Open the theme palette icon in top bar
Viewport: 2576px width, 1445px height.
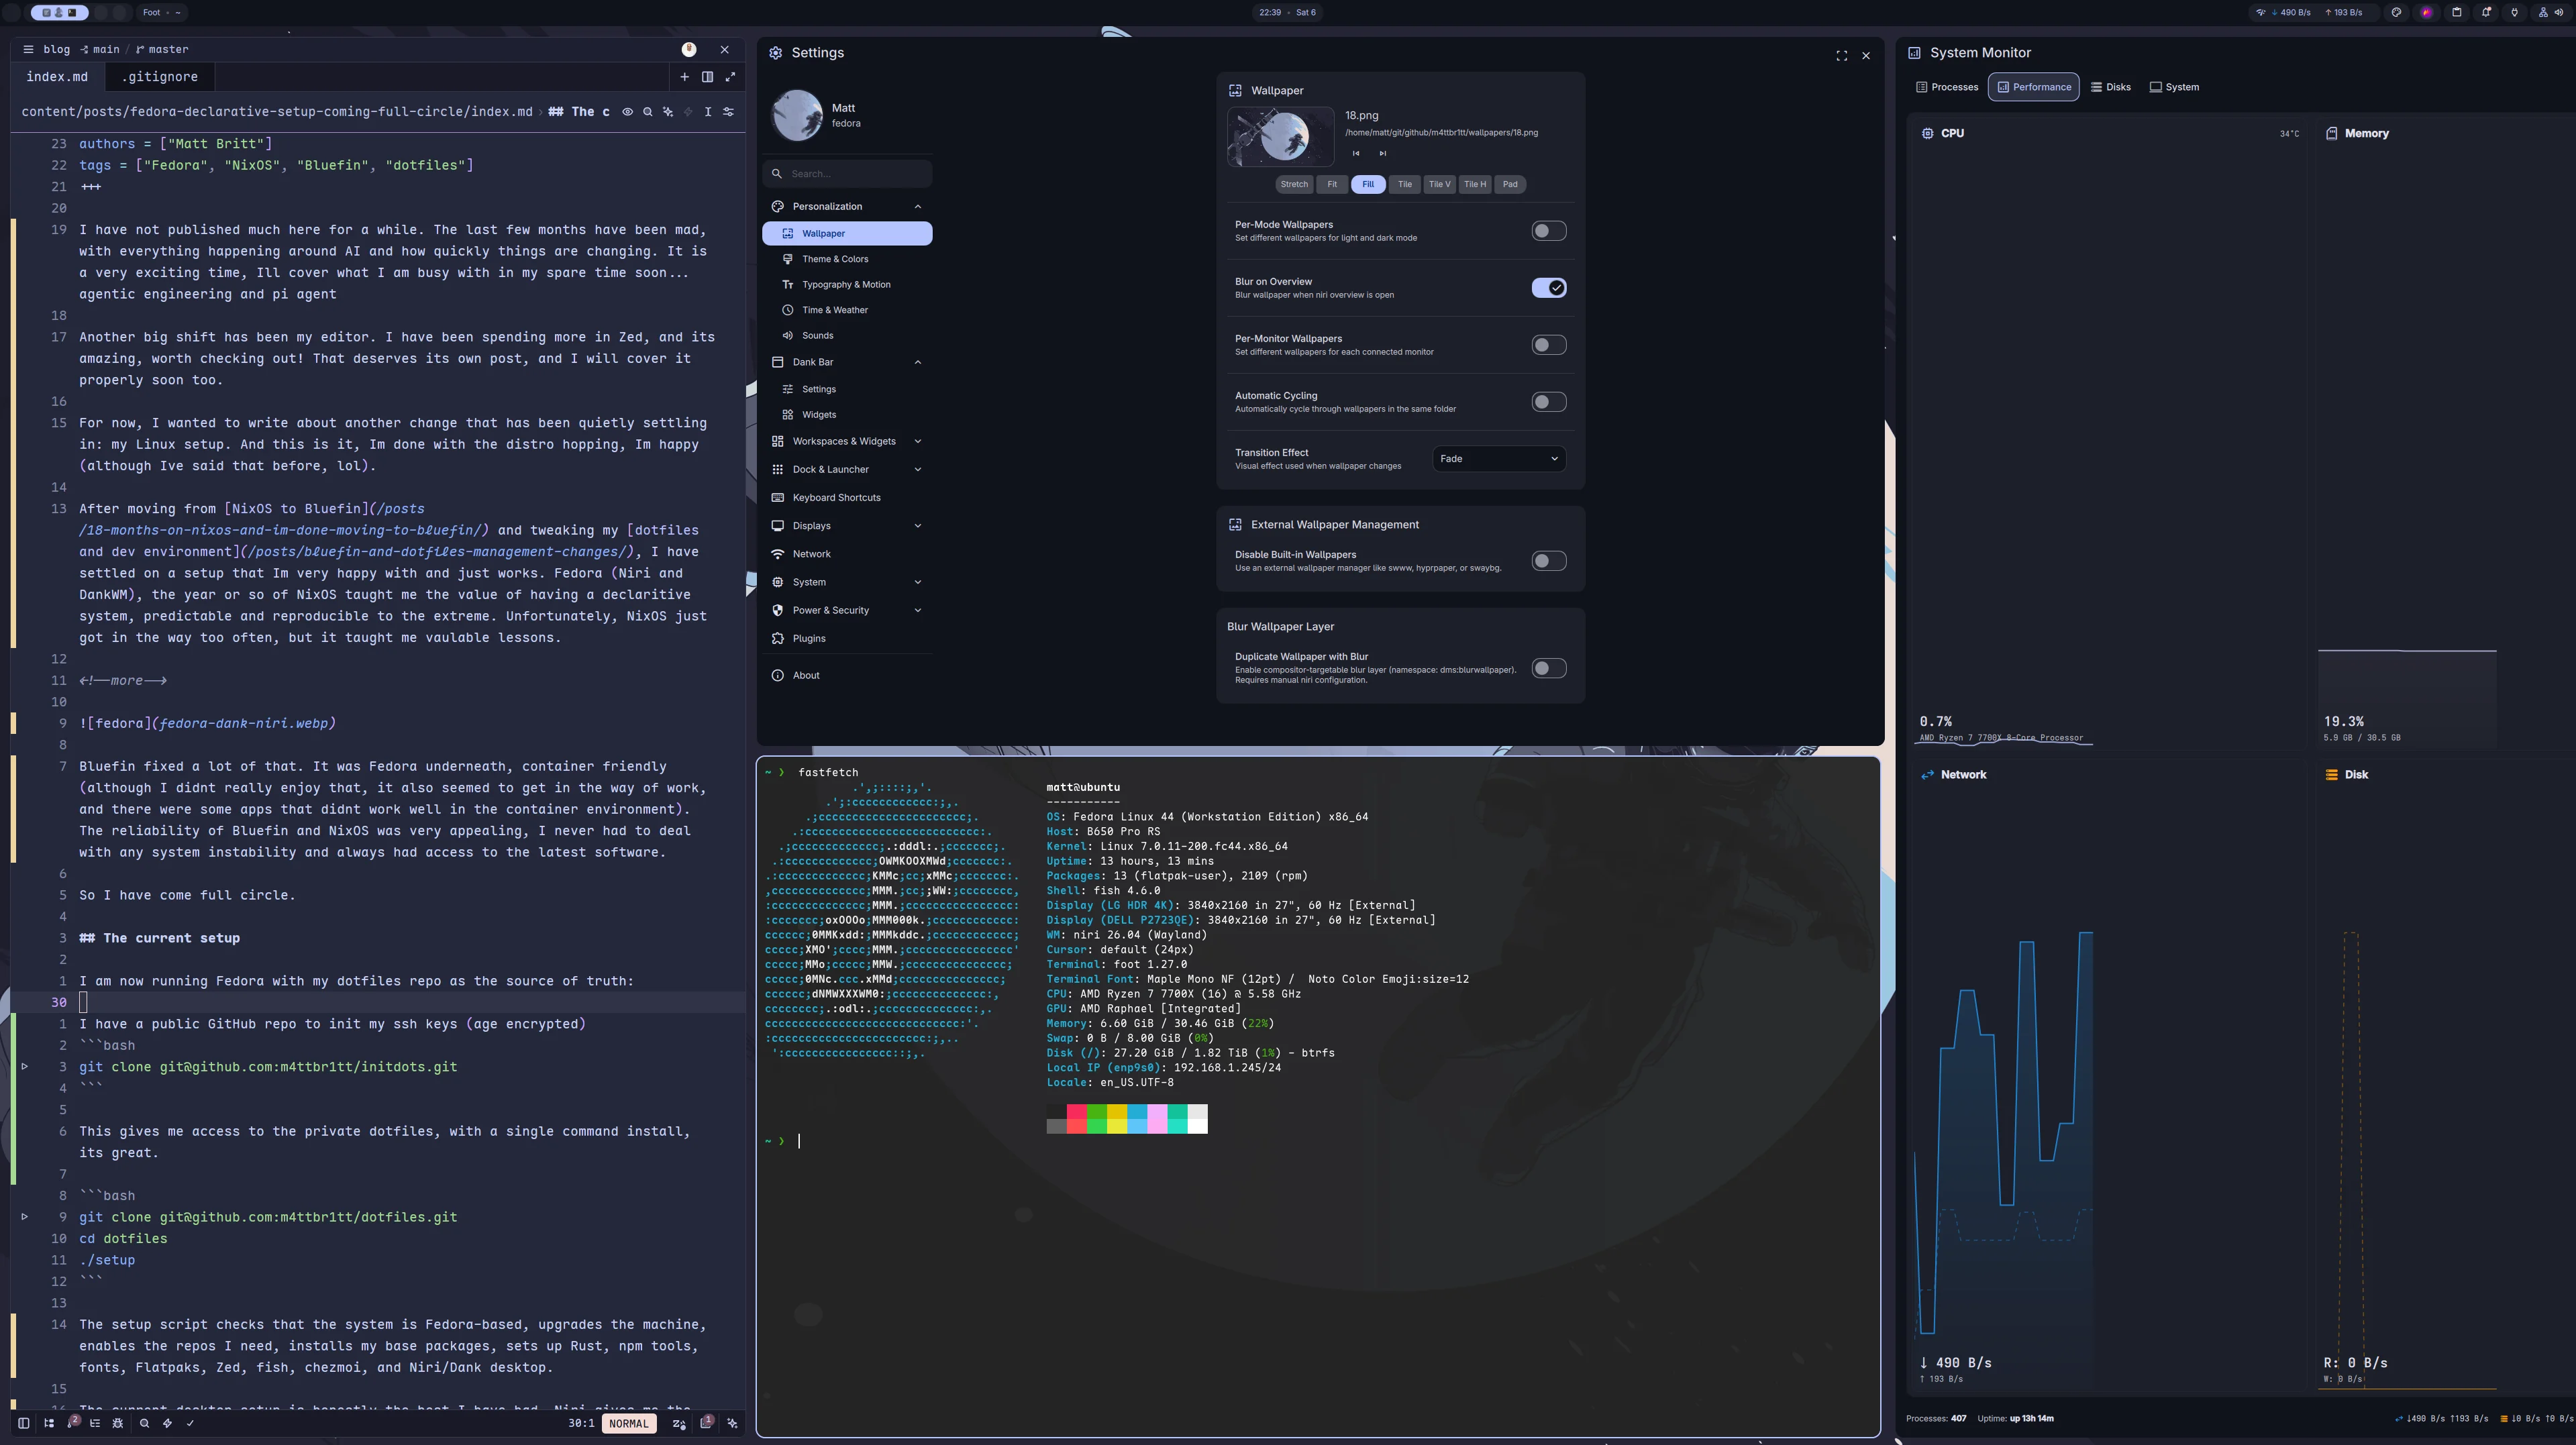click(x=2396, y=13)
